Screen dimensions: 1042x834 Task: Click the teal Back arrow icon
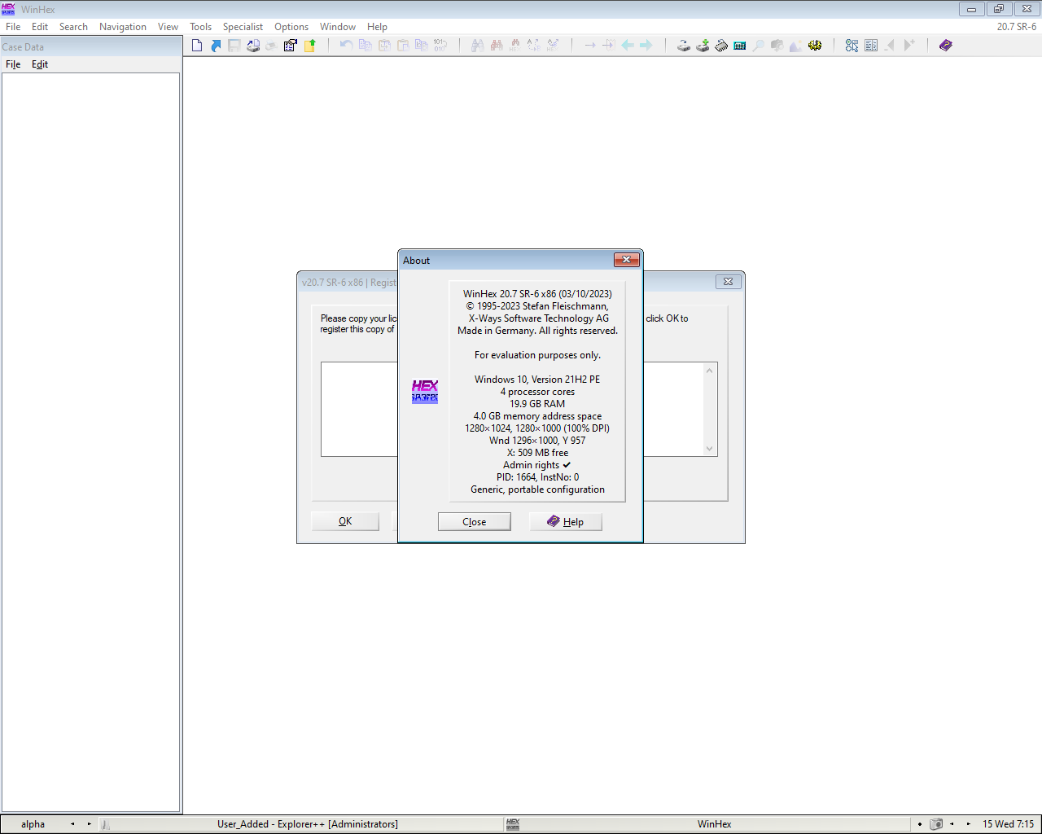click(628, 46)
